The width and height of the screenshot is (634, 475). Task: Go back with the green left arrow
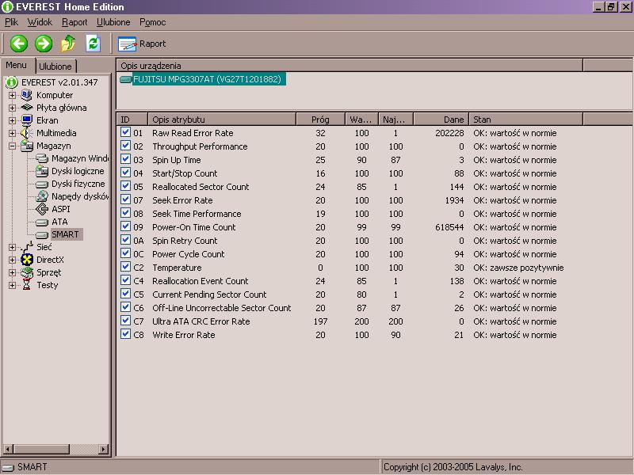pyautogui.click(x=18, y=44)
